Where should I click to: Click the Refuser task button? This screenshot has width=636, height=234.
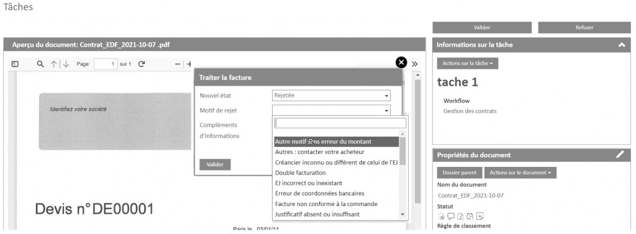tap(584, 27)
